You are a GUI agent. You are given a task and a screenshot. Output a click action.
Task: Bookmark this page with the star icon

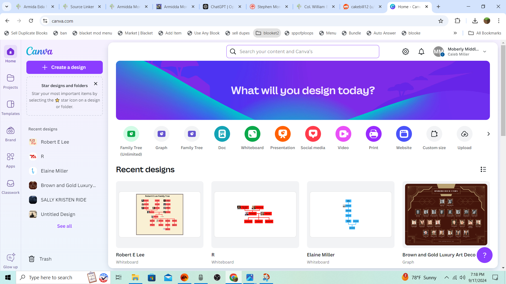tap(441, 21)
